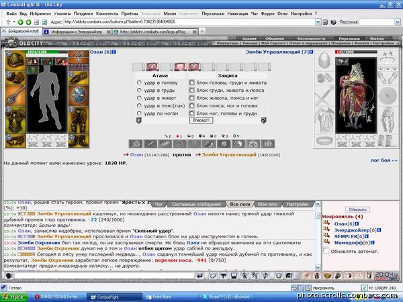The width and height of the screenshot is (403, 302).
Task: Open the Файл menu
Action: [11, 13]
